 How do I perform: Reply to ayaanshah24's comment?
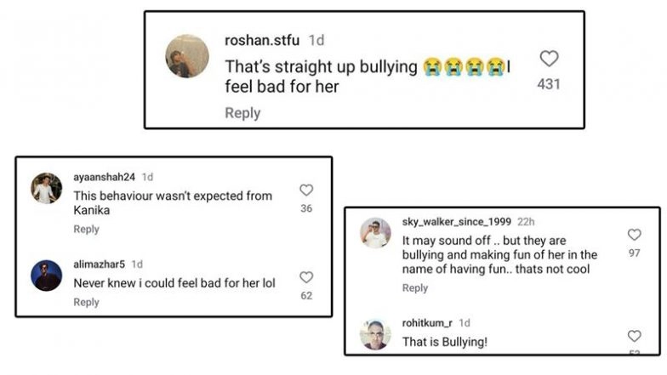tap(86, 229)
